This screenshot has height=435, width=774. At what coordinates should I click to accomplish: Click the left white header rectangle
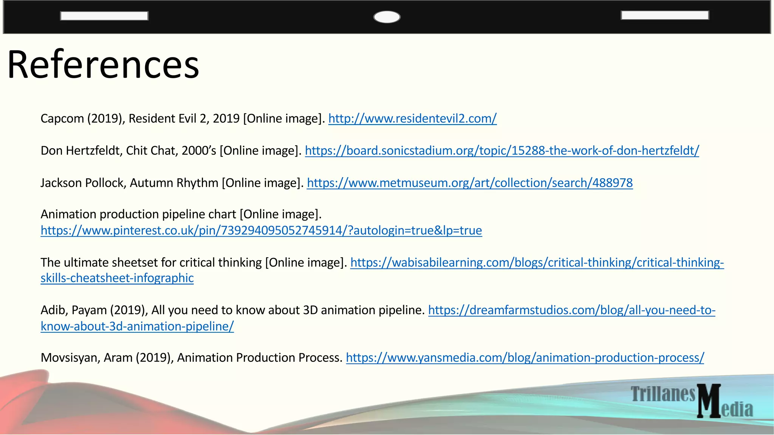[x=104, y=16]
